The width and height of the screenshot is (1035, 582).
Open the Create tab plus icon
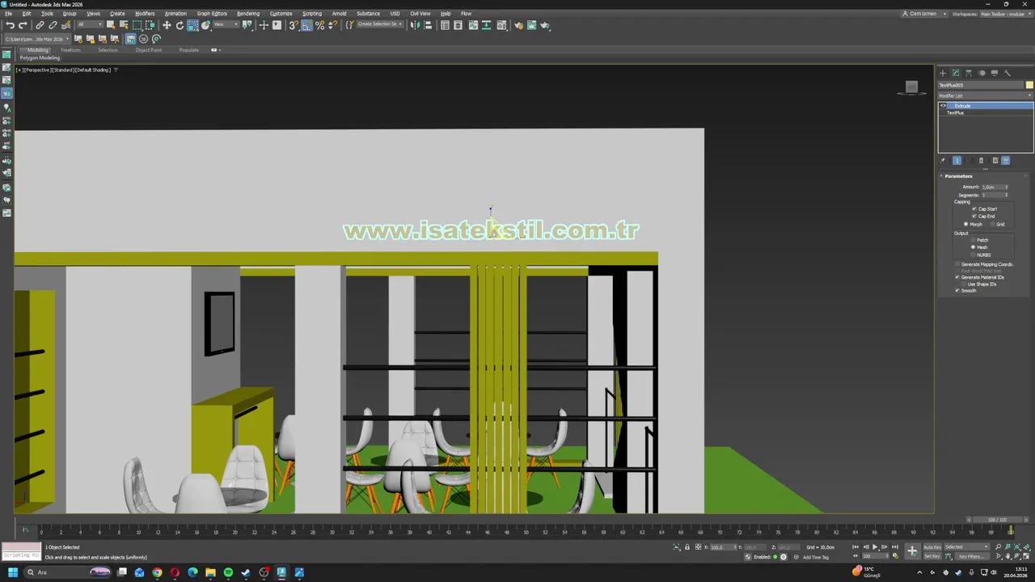(943, 74)
